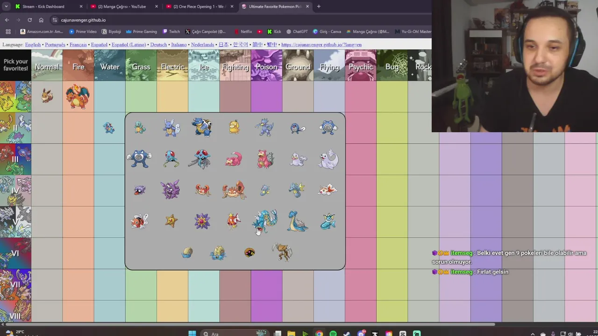
Task: Open File Explorer from the taskbar
Action: tap(291, 333)
